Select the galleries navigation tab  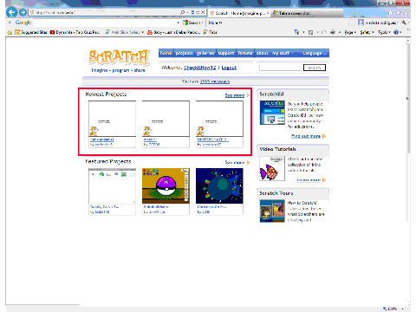[x=205, y=53]
